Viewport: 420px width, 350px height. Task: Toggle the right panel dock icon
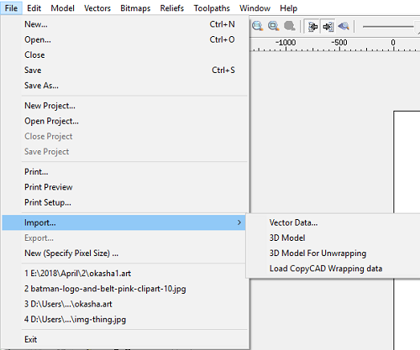(328, 27)
